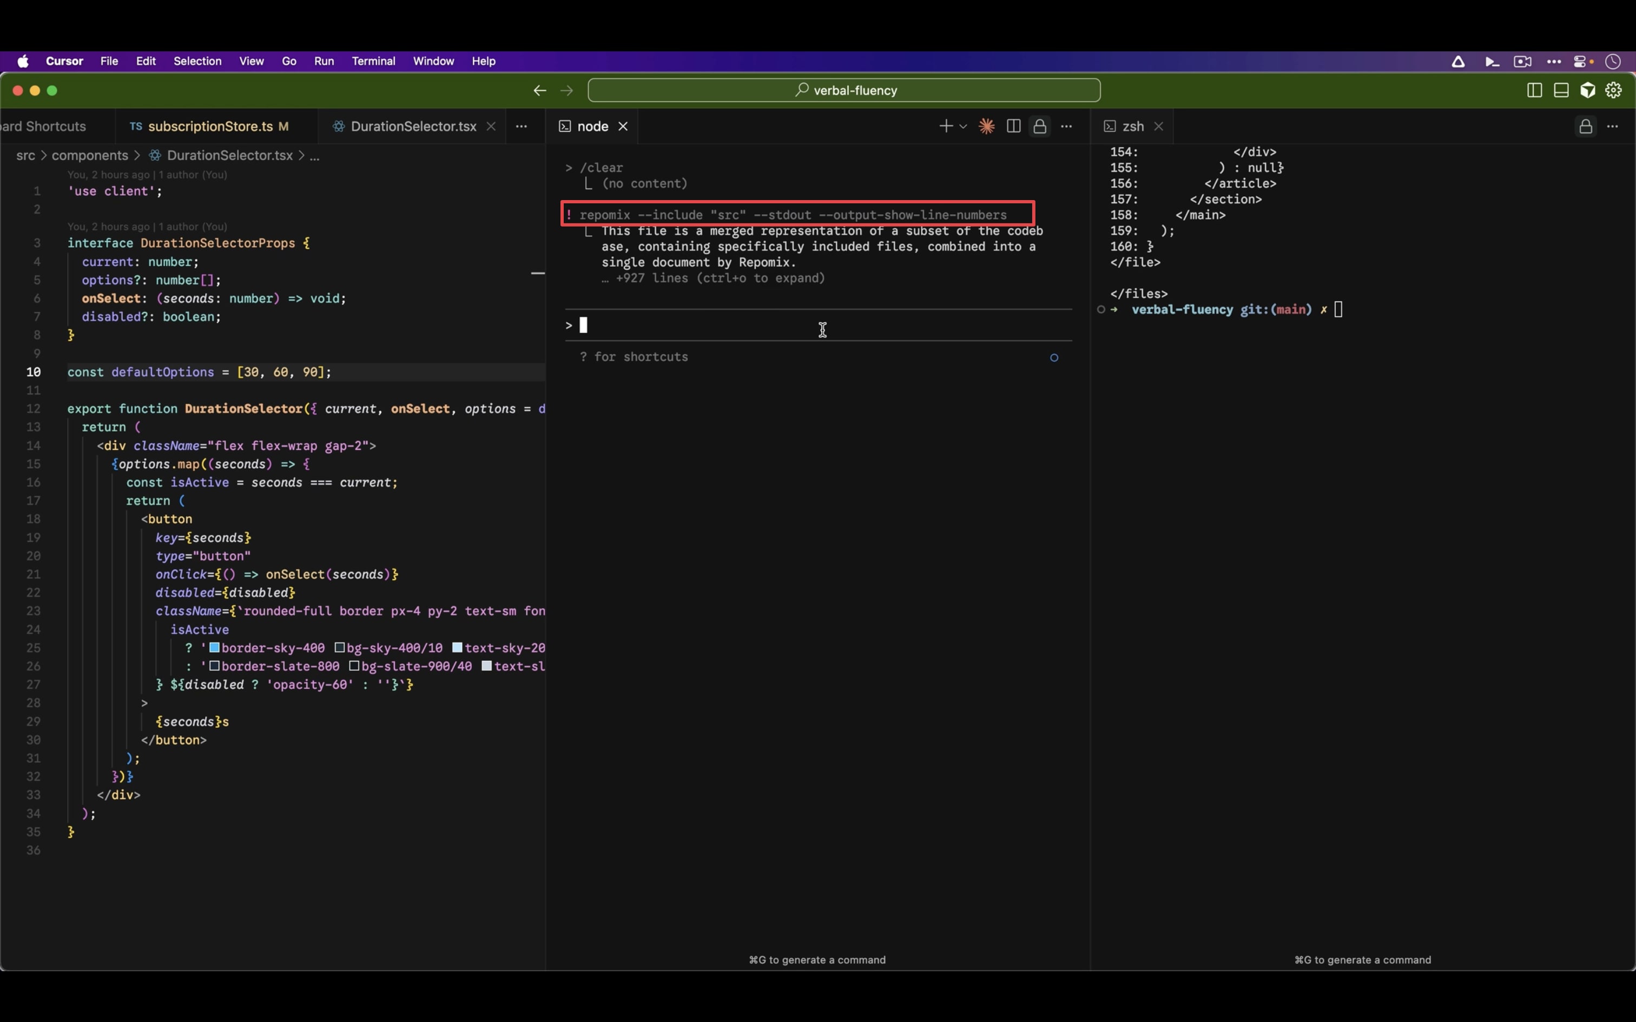Image resolution: width=1636 pixels, height=1022 pixels.
Task: Click the git blame annotation above line 3
Action: click(147, 227)
